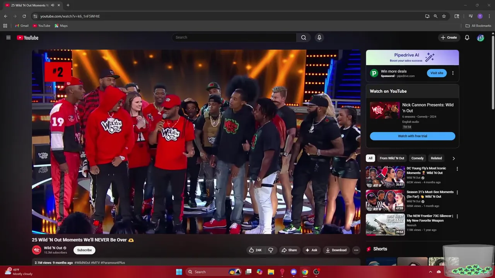Image resolution: width=495 pixels, height=278 pixels.
Task: Share this video
Action: [289, 250]
